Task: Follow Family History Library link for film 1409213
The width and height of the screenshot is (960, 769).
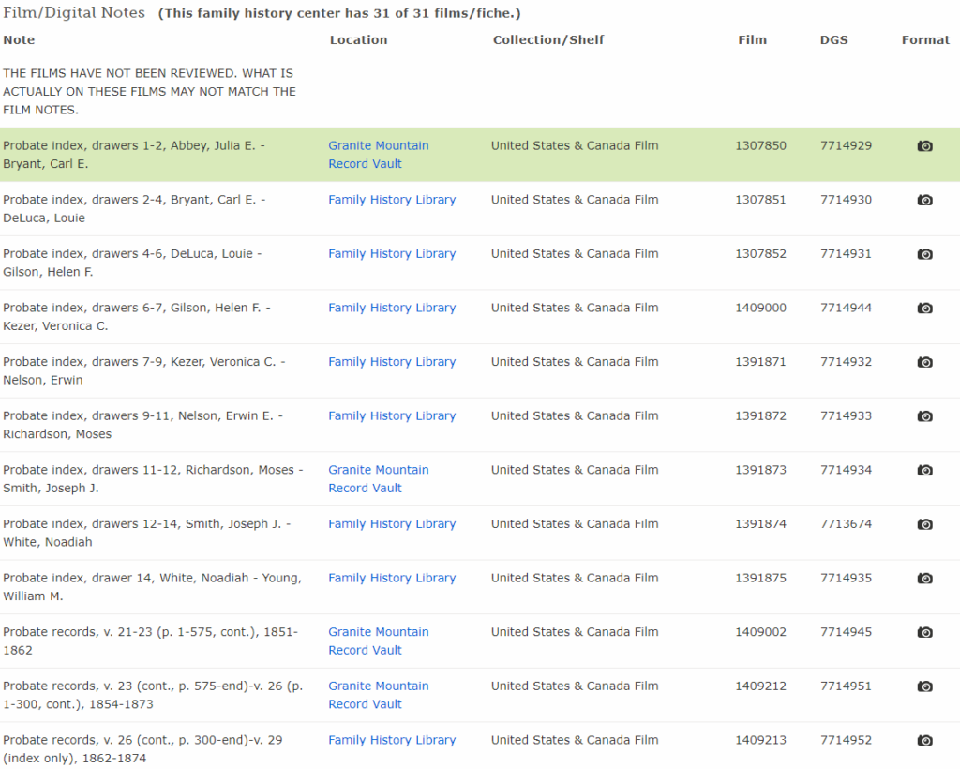Action: pos(392,740)
